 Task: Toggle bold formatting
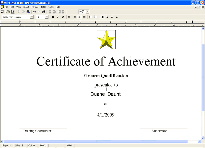pos(53,17)
